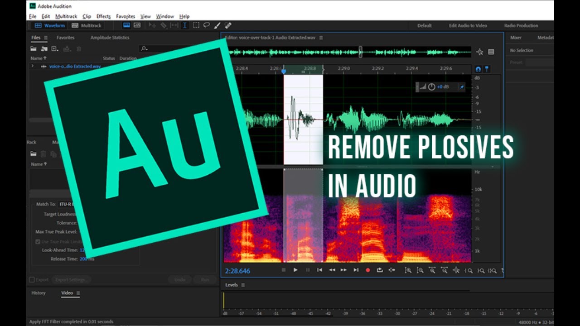This screenshot has height=326, width=580.
Task: Toggle spectral pitch display button
Action: pos(137,25)
